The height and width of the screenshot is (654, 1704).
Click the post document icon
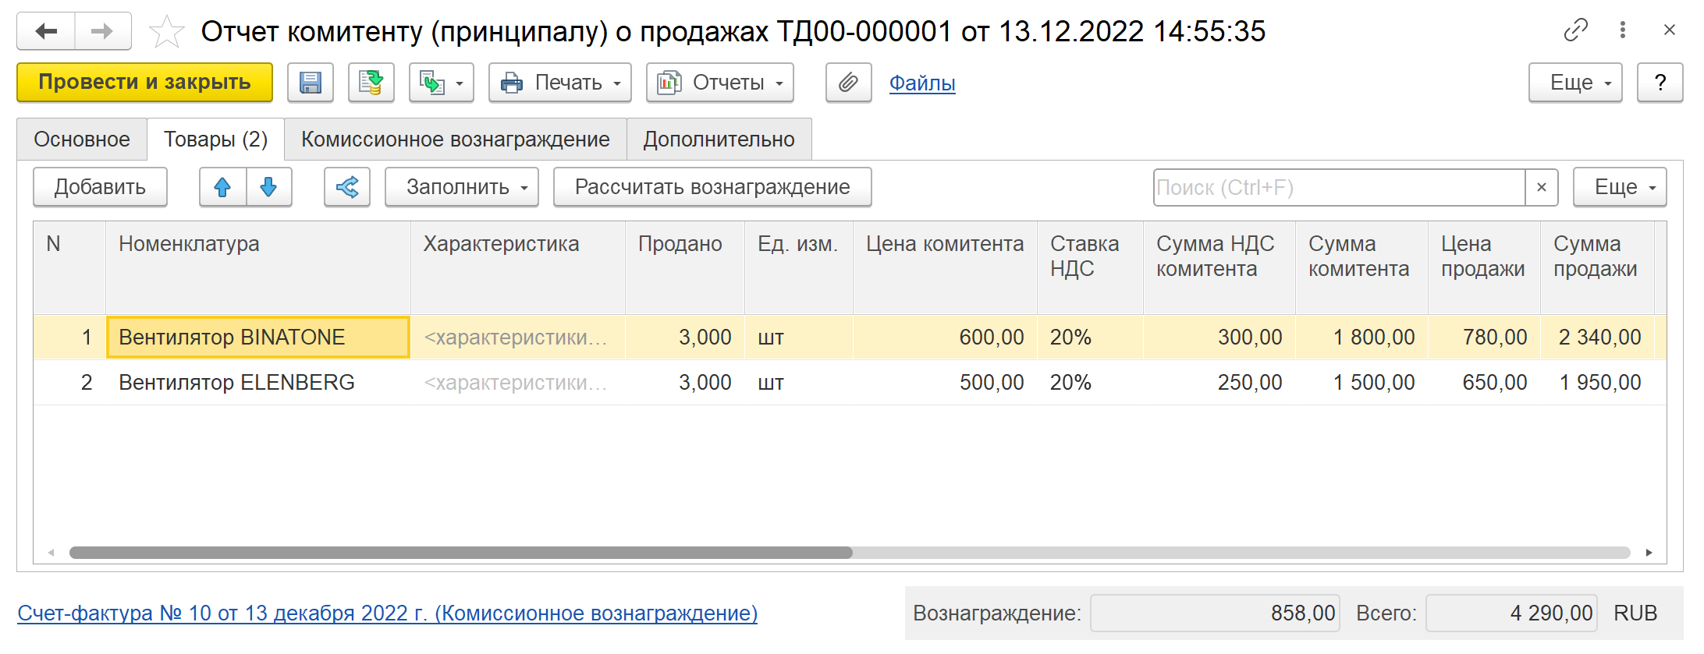coord(371,83)
